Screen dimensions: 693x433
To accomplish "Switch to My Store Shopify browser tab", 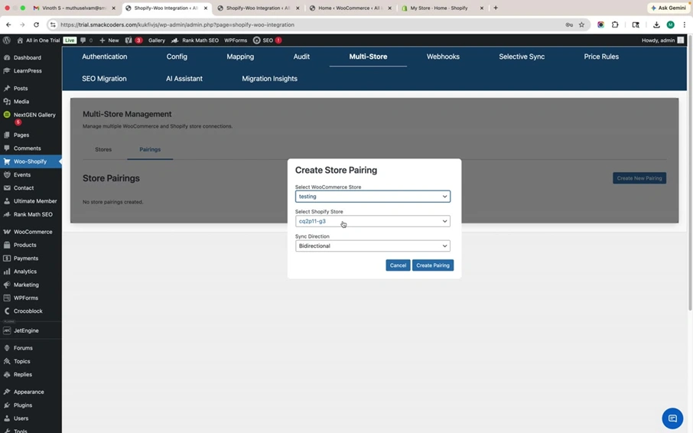I will 439,8.
